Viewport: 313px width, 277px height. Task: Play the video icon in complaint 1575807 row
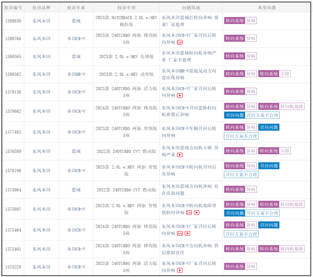pyautogui.click(x=197, y=212)
